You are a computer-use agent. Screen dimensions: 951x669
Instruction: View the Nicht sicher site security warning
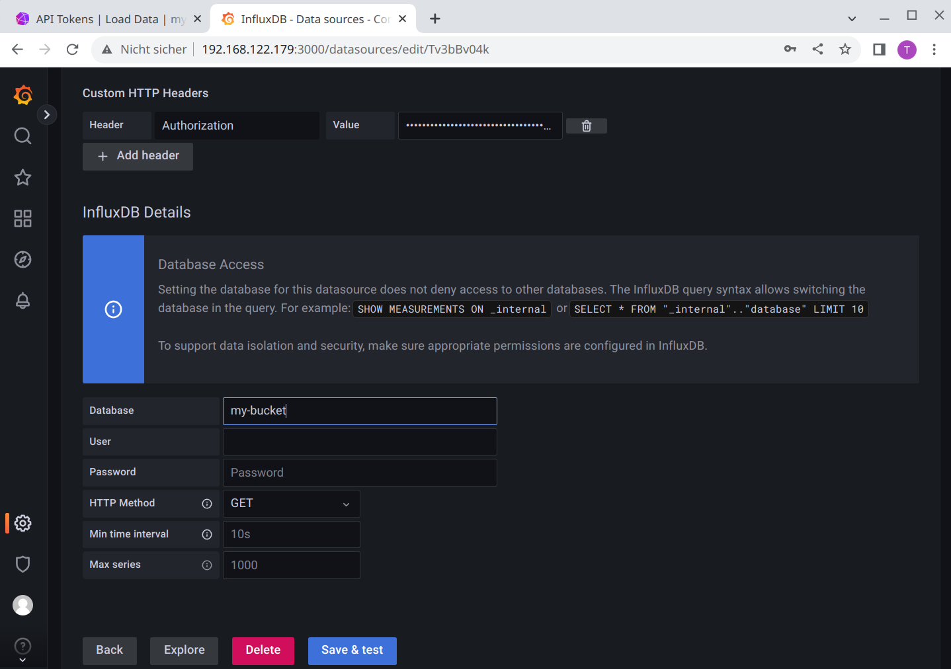(144, 49)
